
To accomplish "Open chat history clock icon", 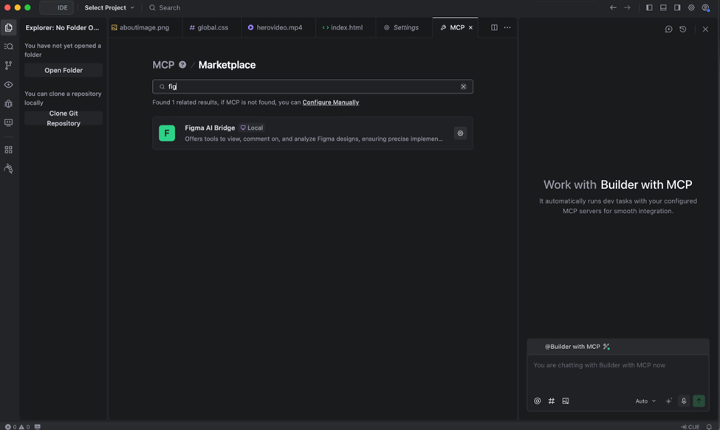I will (683, 29).
